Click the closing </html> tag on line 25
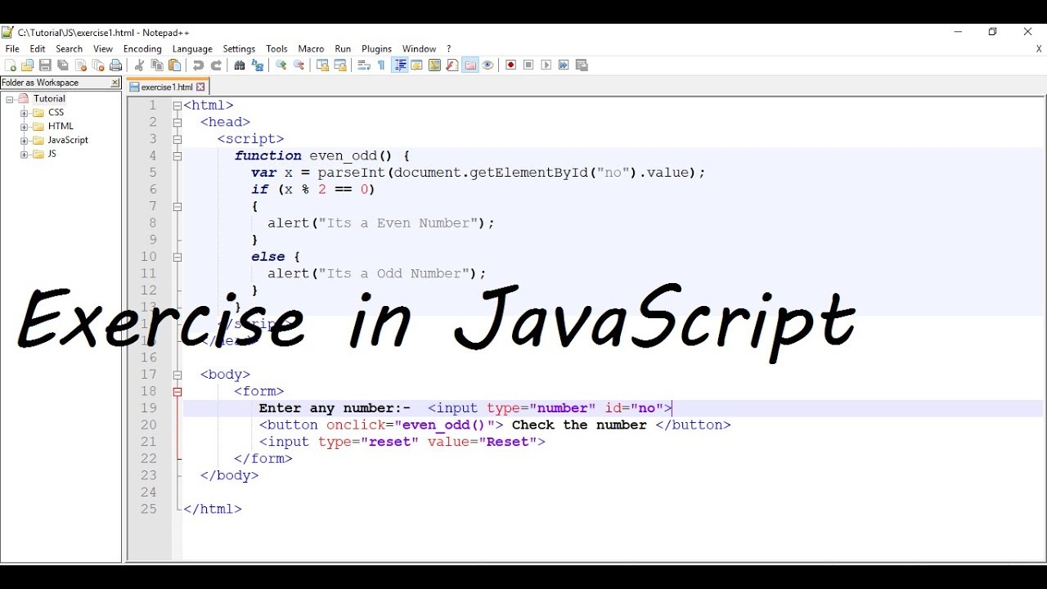Screen dimensions: 1047x589 click(x=213, y=509)
